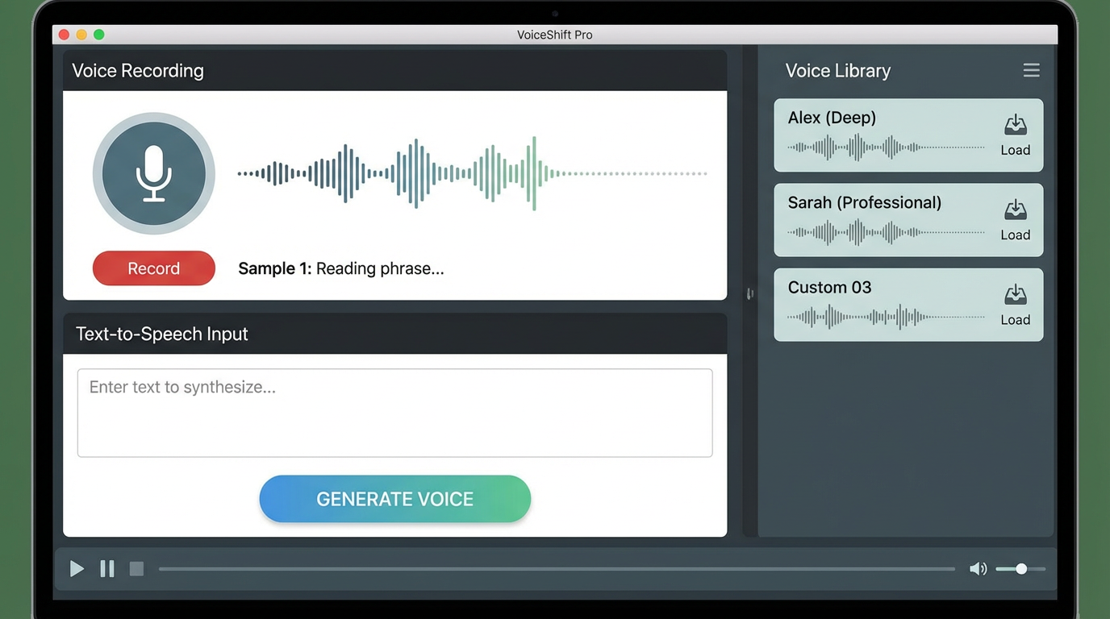Screen dimensions: 1110x619
Task: Click the text-to-speech input field
Action: [394, 413]
